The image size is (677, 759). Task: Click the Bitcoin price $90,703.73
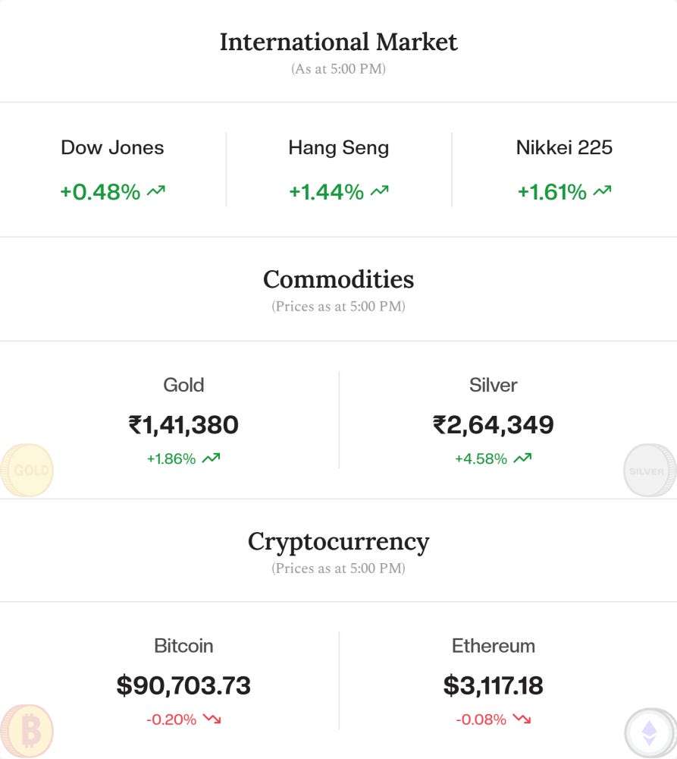click(x=183, y=686)
